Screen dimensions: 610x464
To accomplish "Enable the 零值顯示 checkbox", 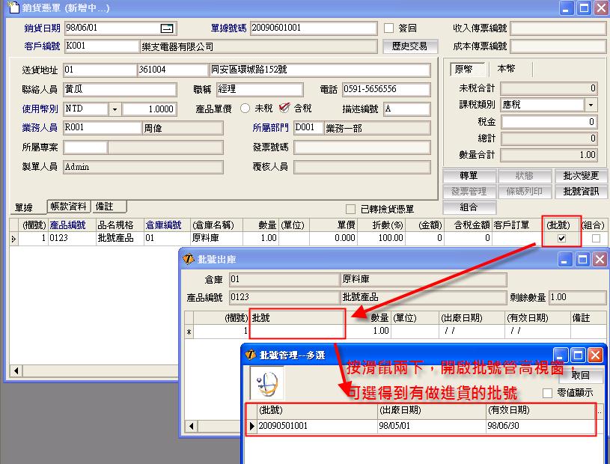I will [x=547, y=393].
